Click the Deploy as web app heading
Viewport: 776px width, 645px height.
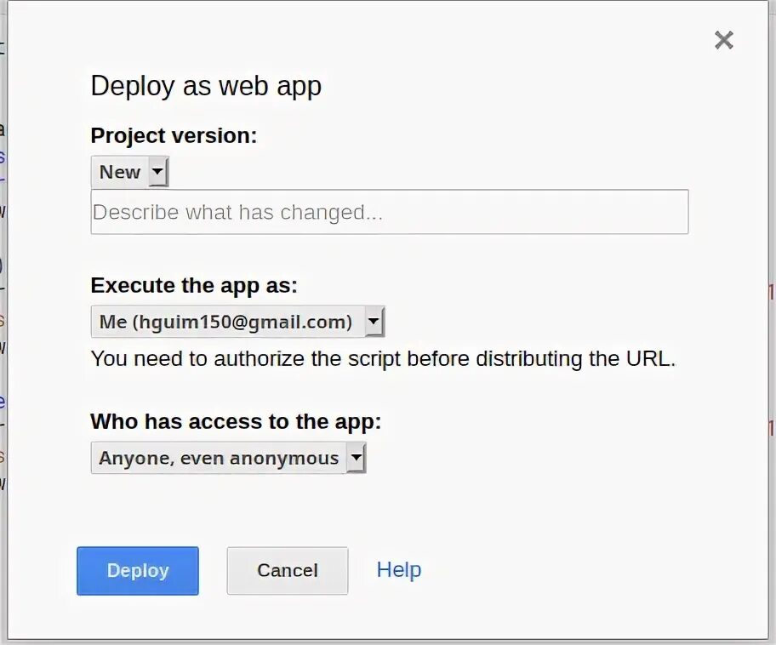click(x=206, y=86)
